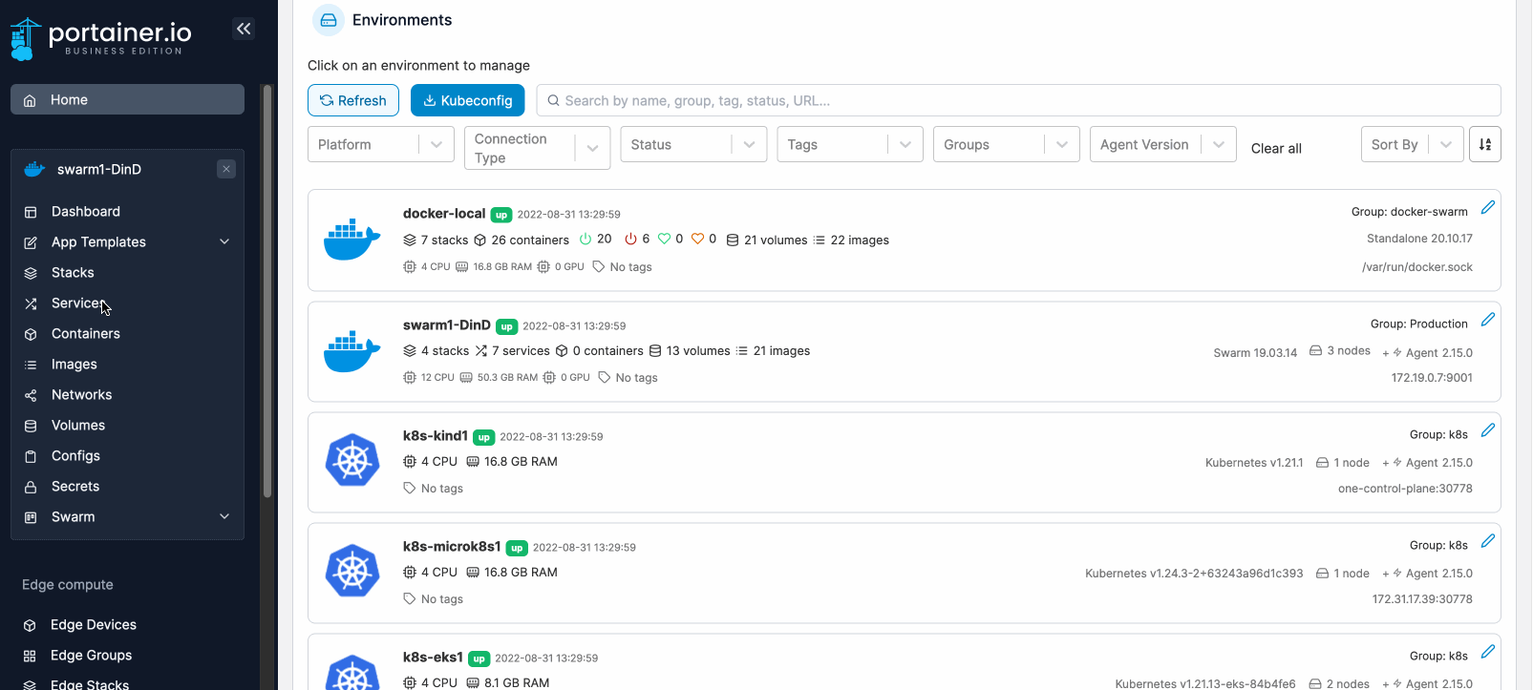
Task: Download config with Kubeconfig button
Action: pos(468,100)
